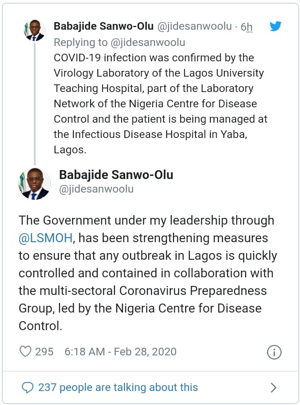The width and height of the screenshot is (300, 405).
Task: Click the "6:18 AM - Feb 28, 2020" timestamp
Action: pyautogui.click(x=120, y=352)
